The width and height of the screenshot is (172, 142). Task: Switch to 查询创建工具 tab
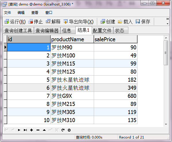tap(18, 31)
